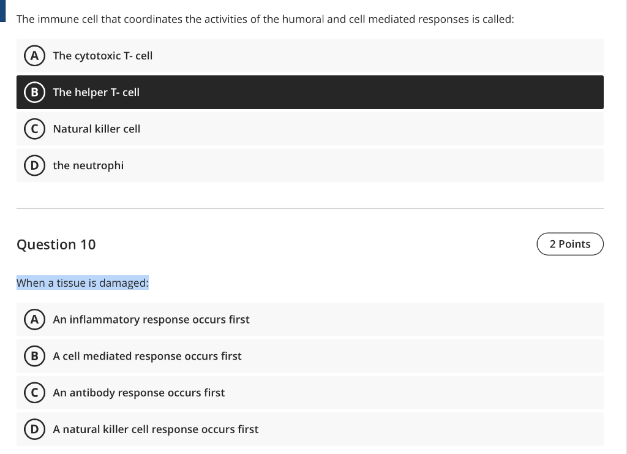The image size is (627, 454).
Task: Click An antibody response occurs first text
Action: 139,393
